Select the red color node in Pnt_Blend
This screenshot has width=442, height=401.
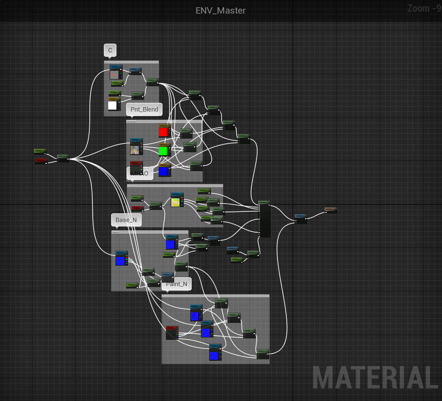164,131
